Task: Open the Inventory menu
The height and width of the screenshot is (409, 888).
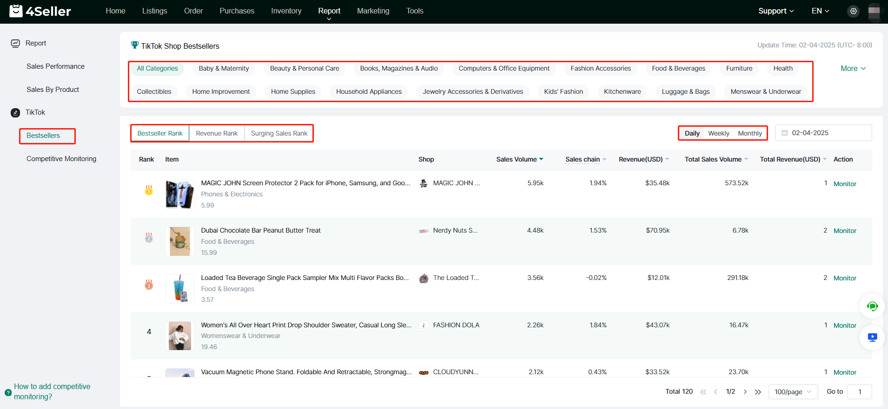Action: click(x=286, y=11)
